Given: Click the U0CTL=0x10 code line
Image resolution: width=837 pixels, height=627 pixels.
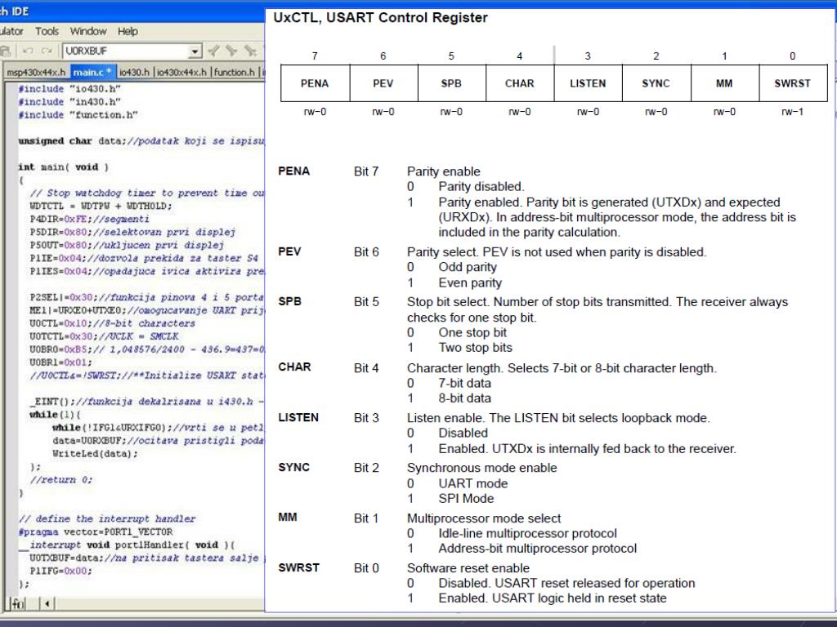Looking at the screenshot, I should (112, 323).
